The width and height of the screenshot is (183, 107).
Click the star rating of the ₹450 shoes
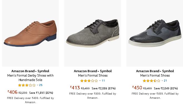(x=151, y=81)
